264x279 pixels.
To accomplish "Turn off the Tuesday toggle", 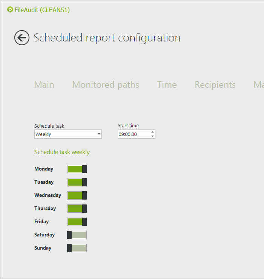I will click(77, 182).
